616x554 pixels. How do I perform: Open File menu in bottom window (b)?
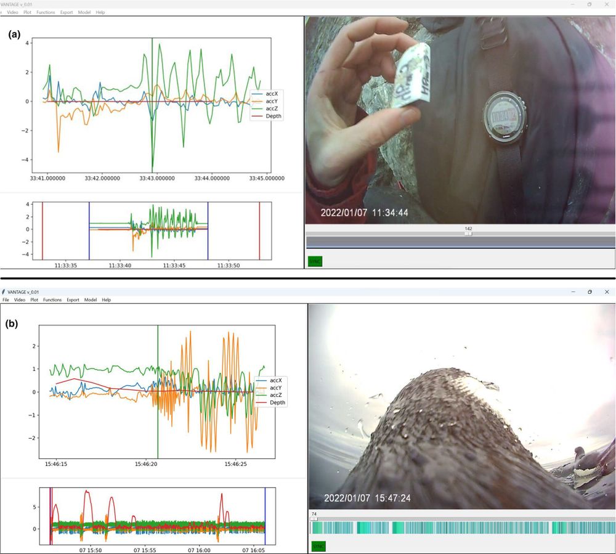pyautogui.click(x=6, y=299)
